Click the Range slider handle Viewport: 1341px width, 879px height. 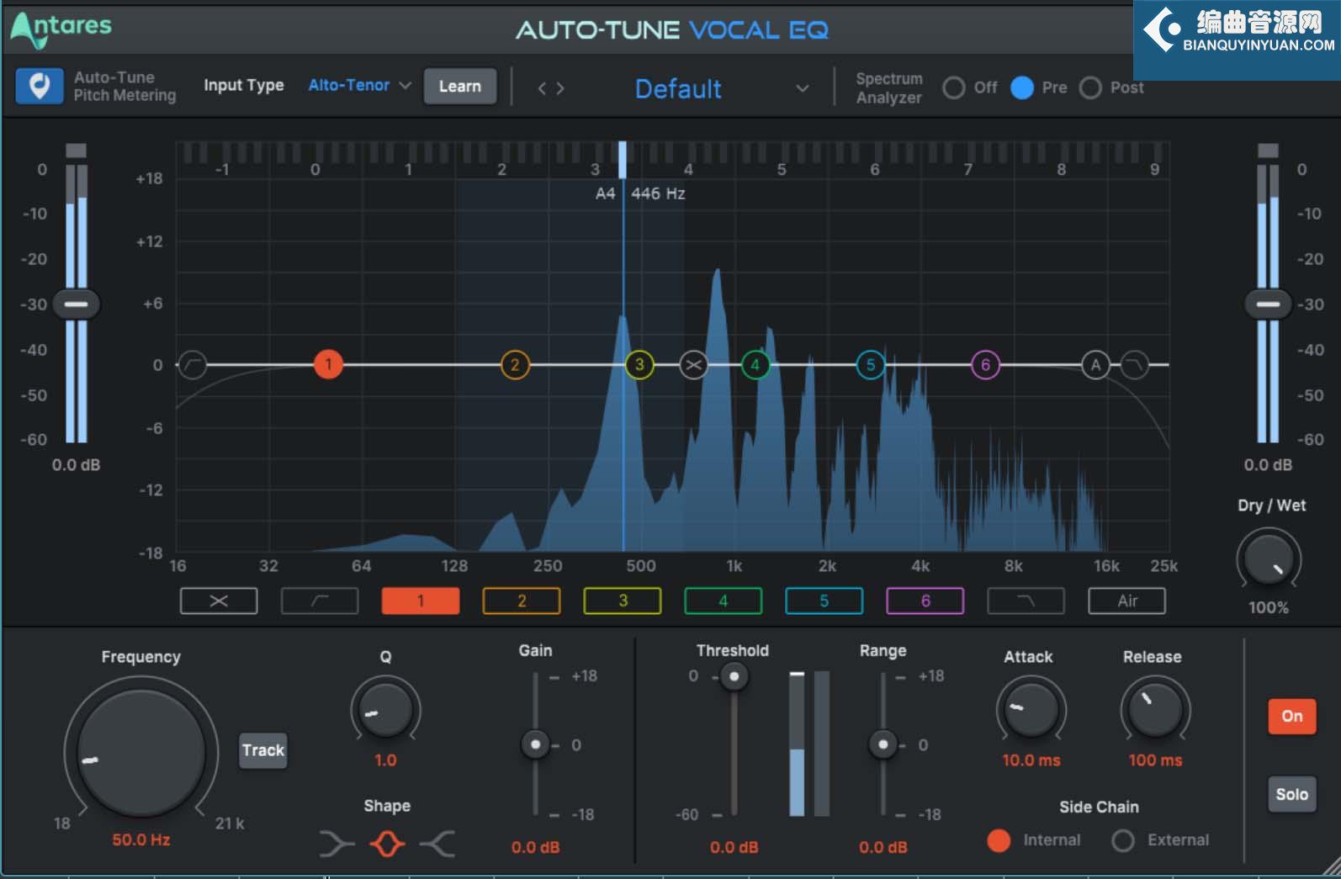883,744
